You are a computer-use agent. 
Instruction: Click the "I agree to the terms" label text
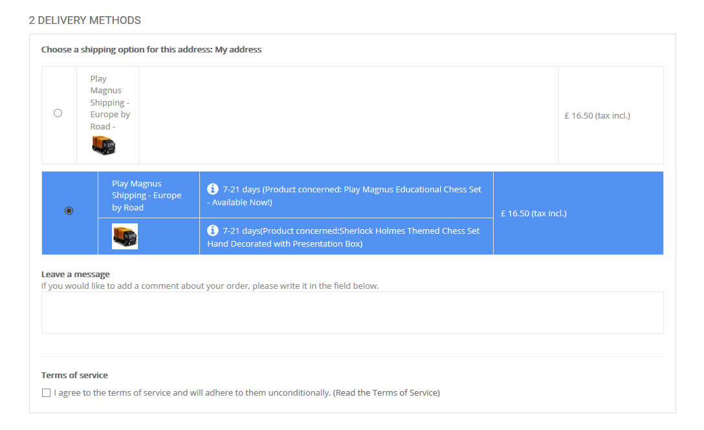[192, 392]
